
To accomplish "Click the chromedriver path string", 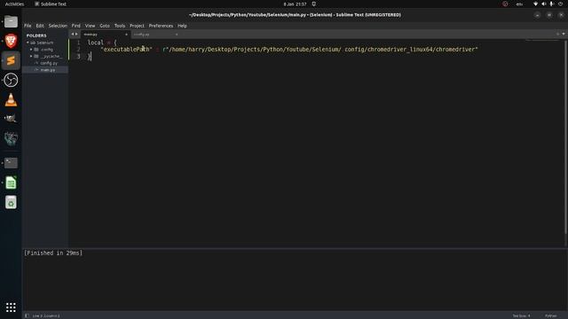I will pos(320,50).
